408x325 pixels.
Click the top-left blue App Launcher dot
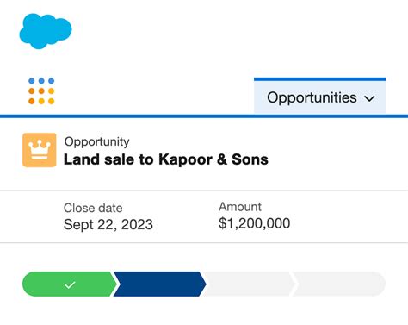tap(32, 81)
